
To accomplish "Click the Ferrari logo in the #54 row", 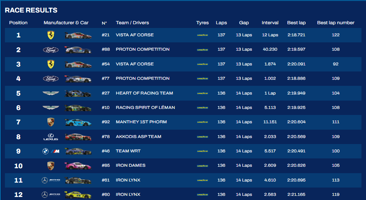I will 51,64.
